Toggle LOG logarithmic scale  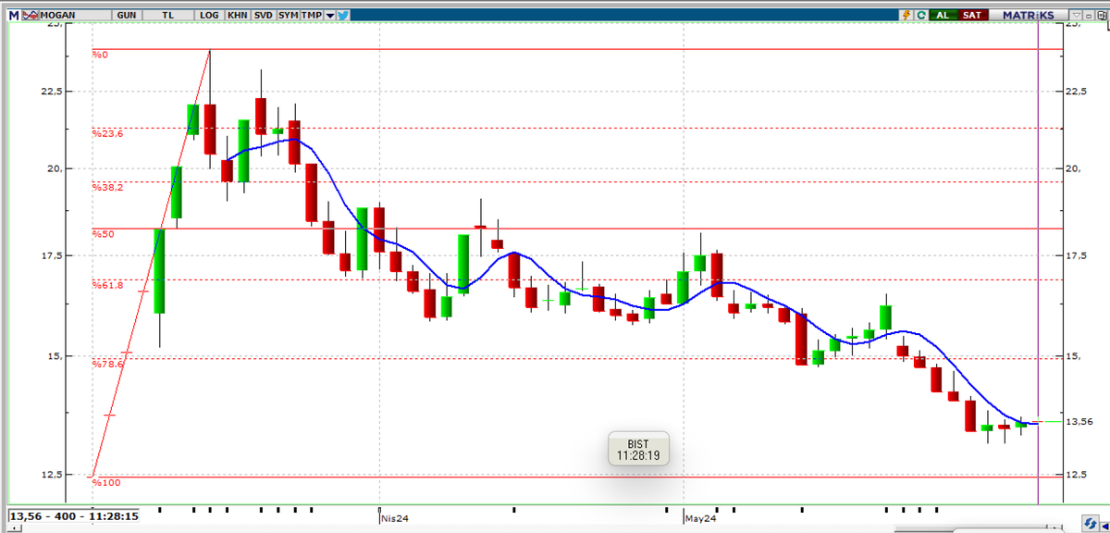(210, 16)
